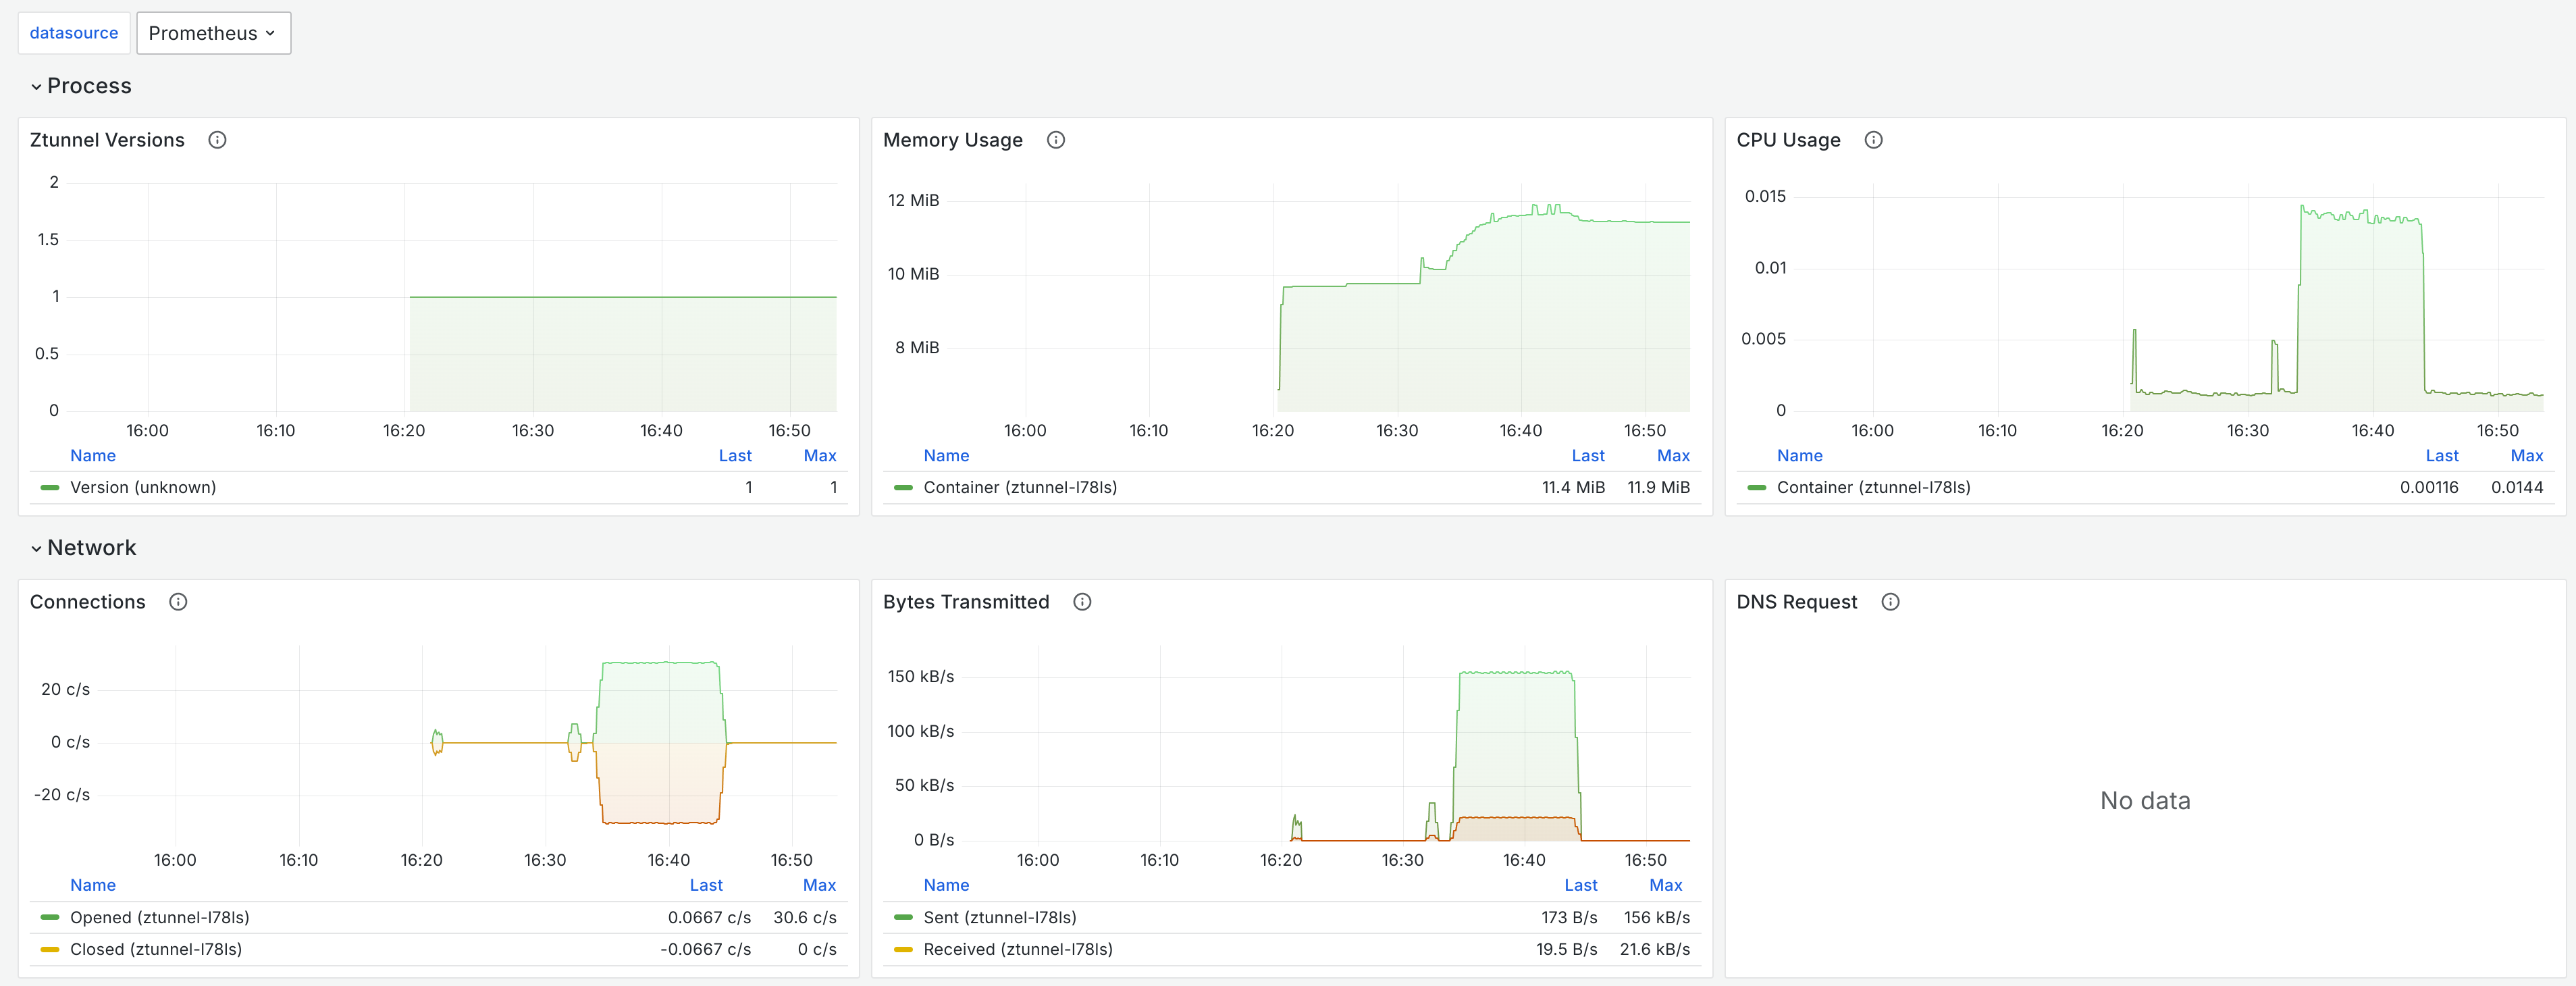The width and height of the screenshot is (2576, 986).
Task: Click green color swatch for Sent series
Action: tap(903, 918)
